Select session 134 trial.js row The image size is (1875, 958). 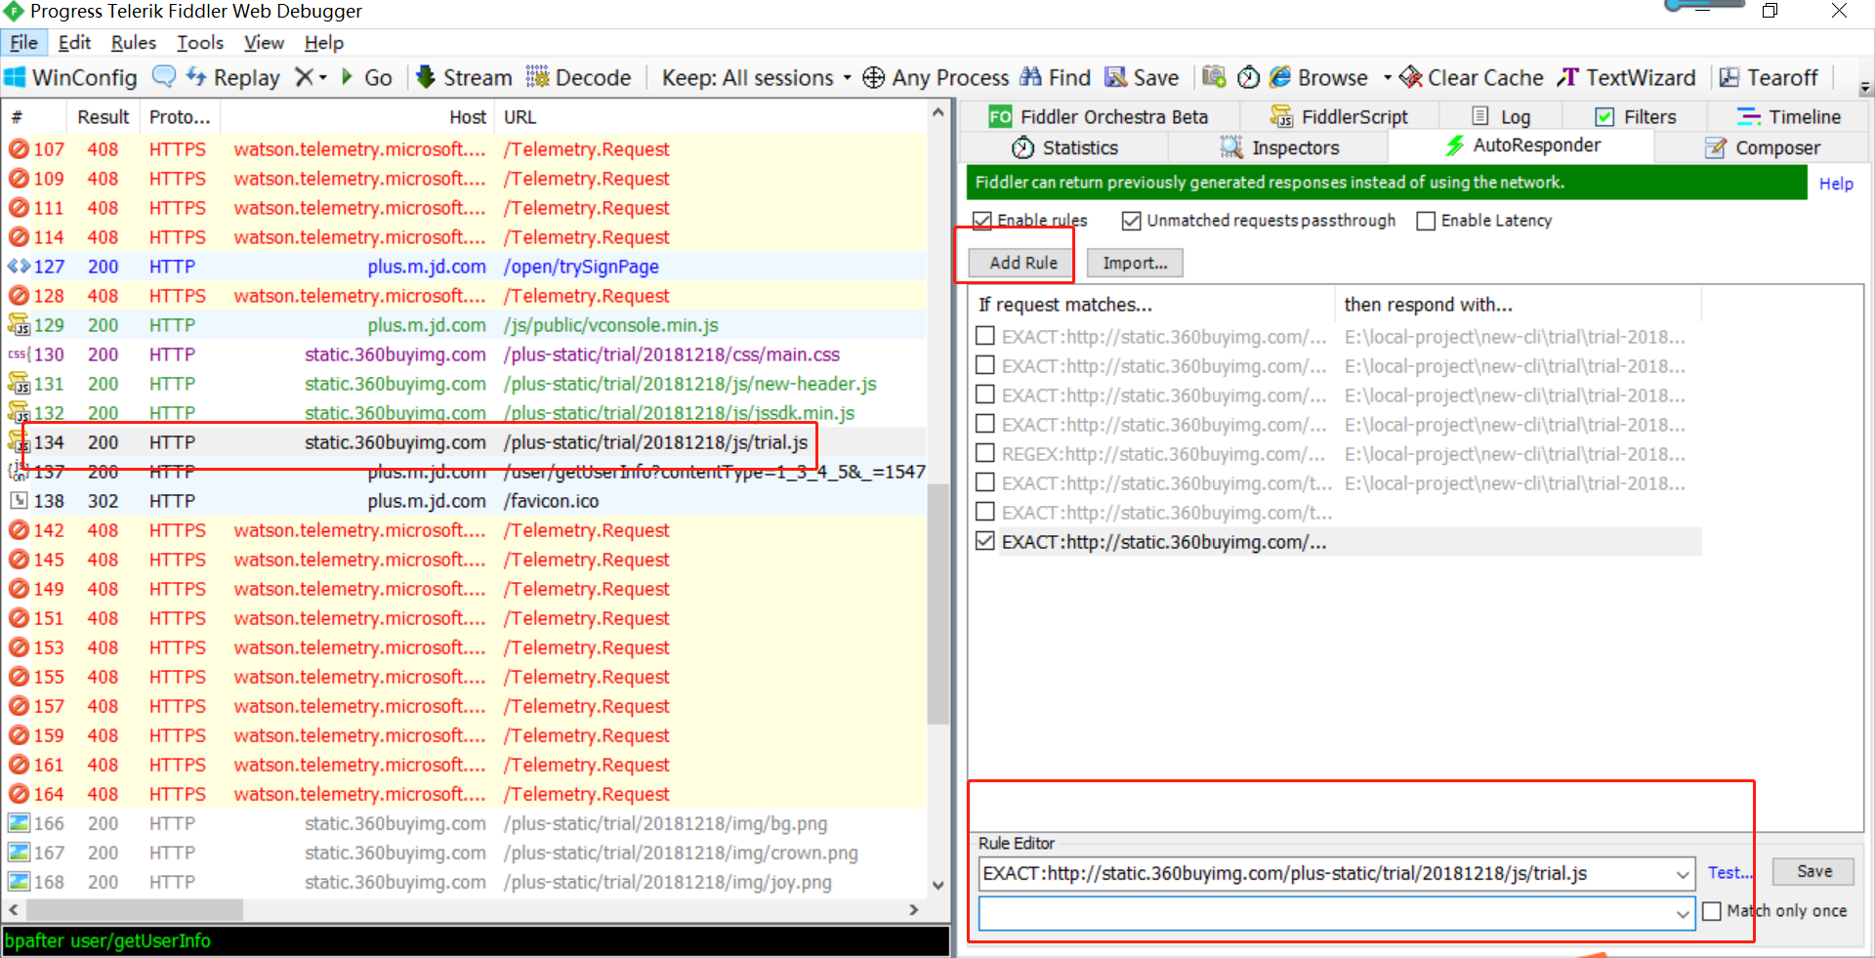pos(465,442)
